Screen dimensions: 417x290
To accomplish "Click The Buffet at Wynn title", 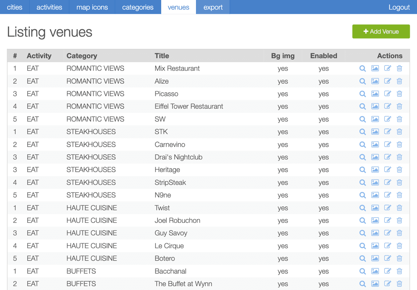I will coord(183,284).
